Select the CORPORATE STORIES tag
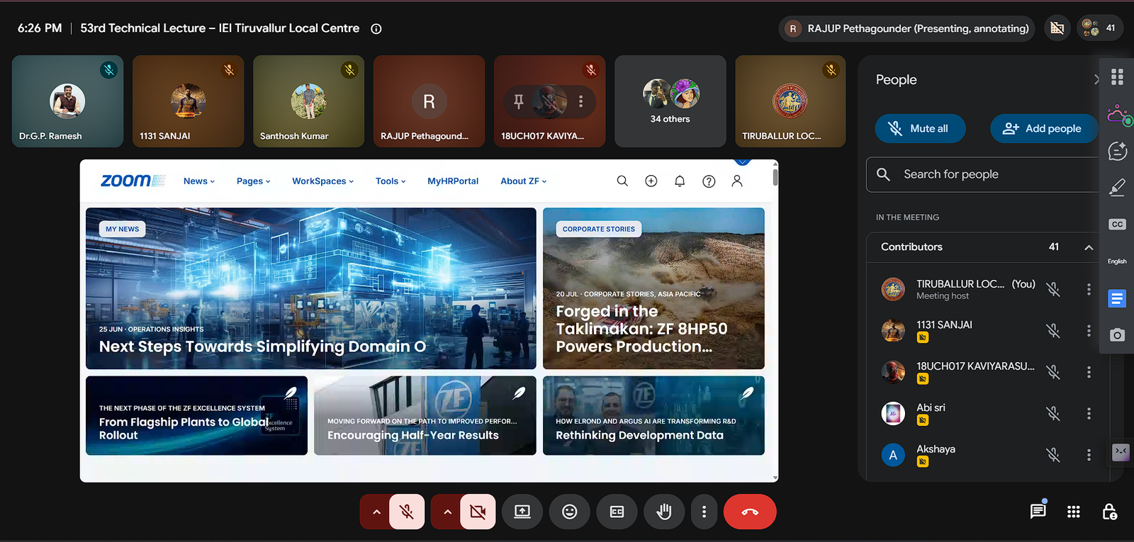 pos(599,229)
